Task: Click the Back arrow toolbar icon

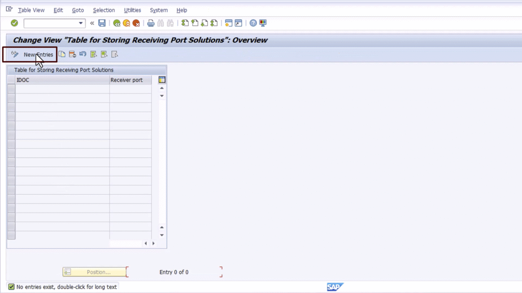Action: tap(117, 22)
